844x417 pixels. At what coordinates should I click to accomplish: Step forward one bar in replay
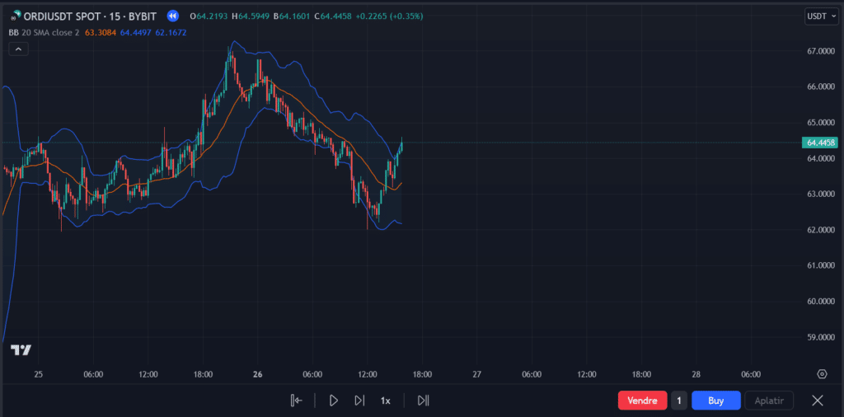pyautogui.click(x=359, y=401)
